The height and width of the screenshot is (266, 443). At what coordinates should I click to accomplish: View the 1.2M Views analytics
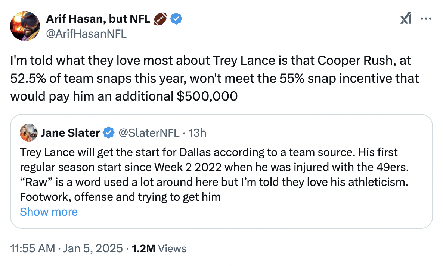click(x=159, y=248)
